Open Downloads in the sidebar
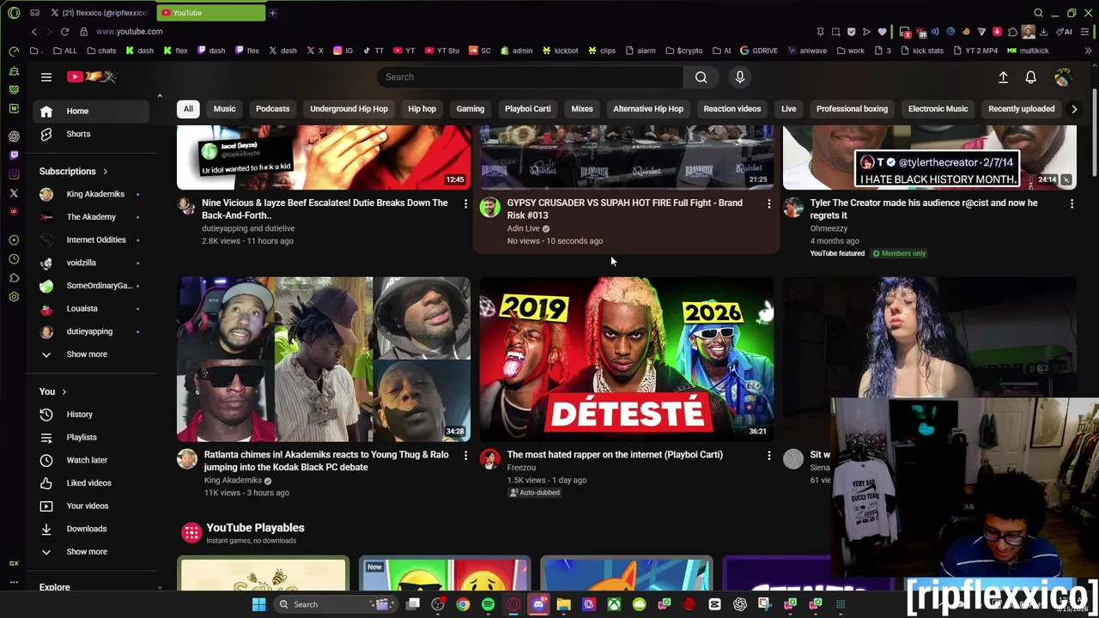 click(90, 529)
